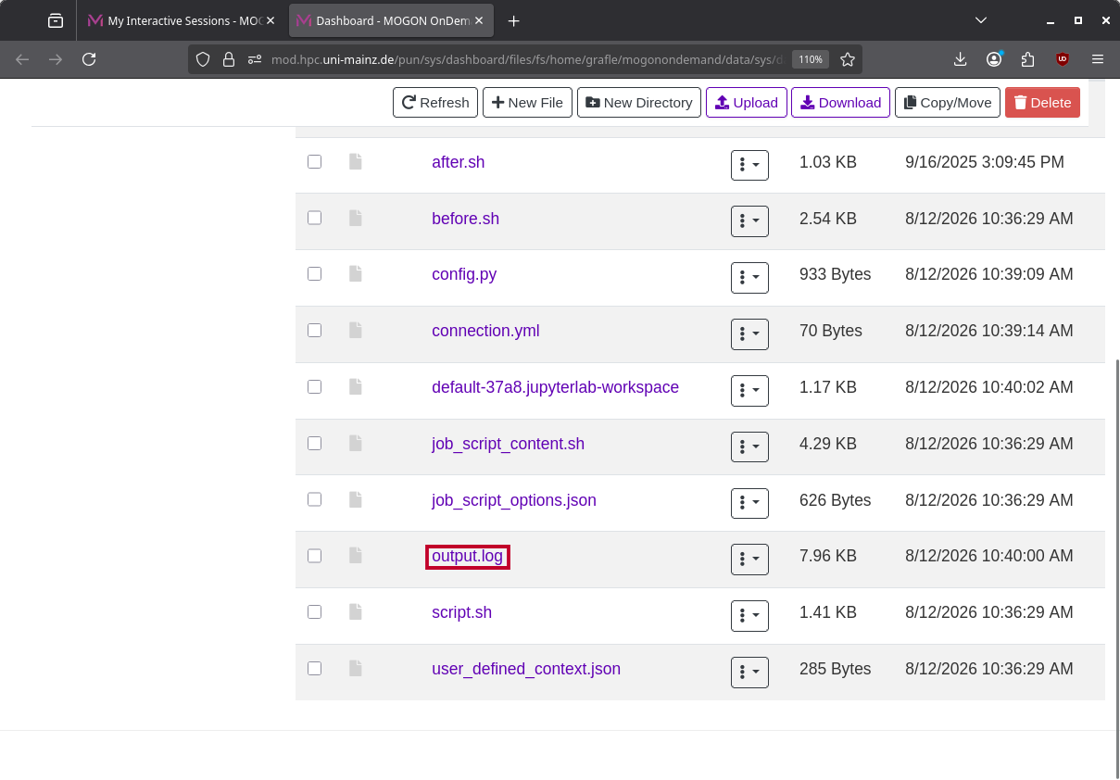
Task: Open config.py file
Action: coord(464,274)
